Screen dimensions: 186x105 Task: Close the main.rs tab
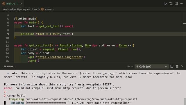(x=21, y=4)
